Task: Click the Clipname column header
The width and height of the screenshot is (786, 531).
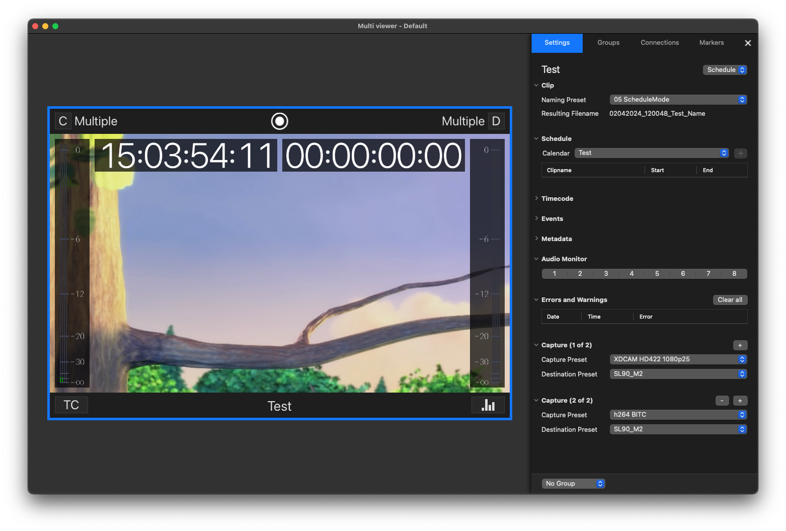Action: coord(593,170)
